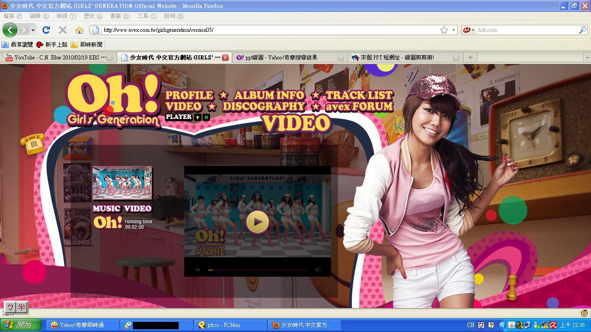
Task: Close the Yahoo!奇摩搜尋結果 tab
Action: 341,58
